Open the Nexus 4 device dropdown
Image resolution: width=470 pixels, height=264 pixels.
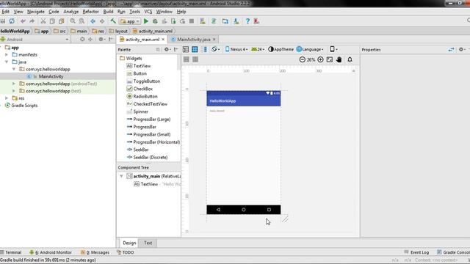point(236,49)
